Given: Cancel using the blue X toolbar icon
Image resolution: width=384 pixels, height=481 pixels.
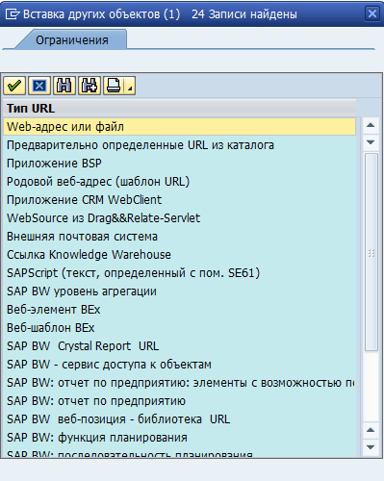Looking at the screenshot, I should (39, 86).
